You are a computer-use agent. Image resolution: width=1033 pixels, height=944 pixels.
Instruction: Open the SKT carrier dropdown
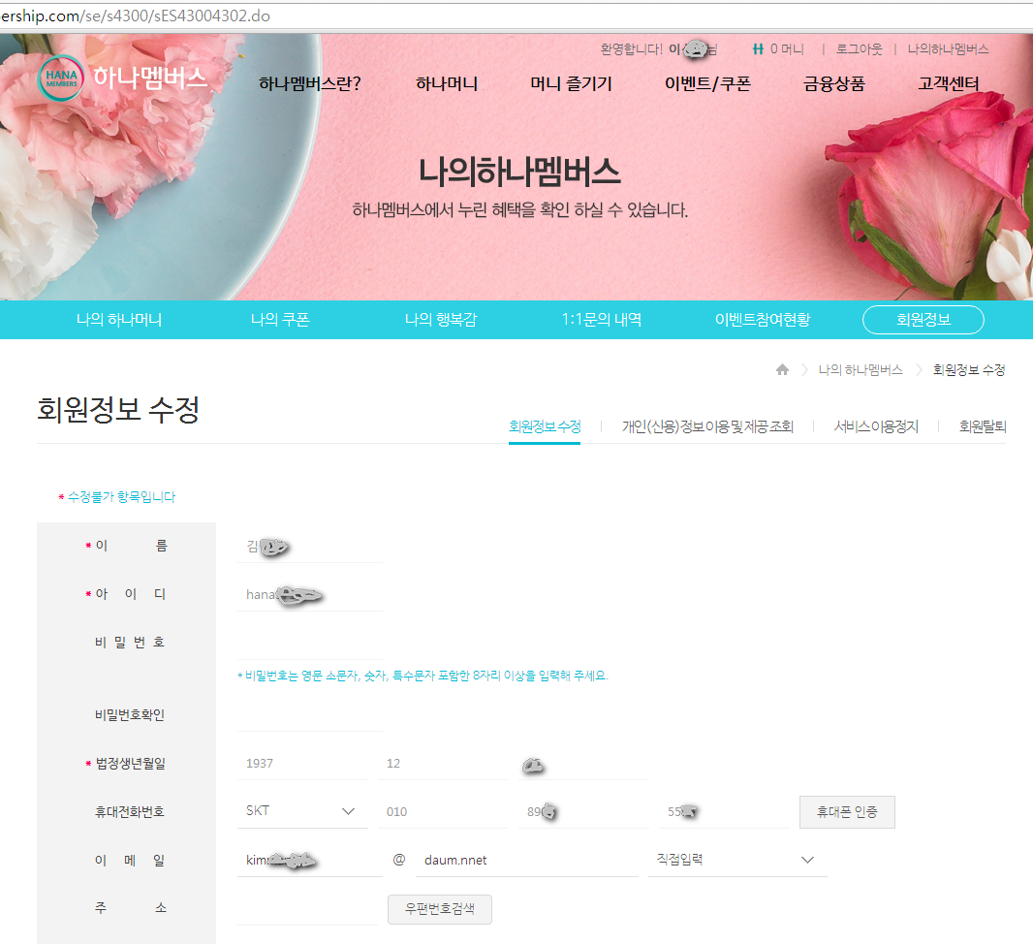(x=301, y=811)
